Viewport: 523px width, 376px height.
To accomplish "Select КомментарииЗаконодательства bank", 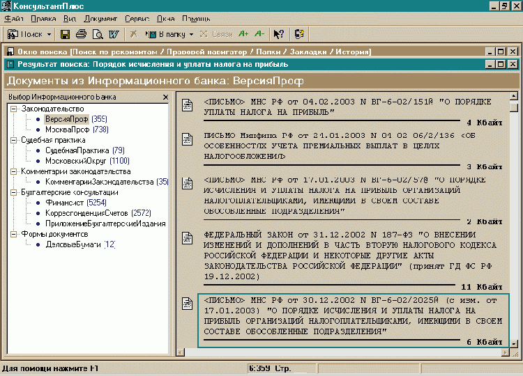I will tap(107, 182).
